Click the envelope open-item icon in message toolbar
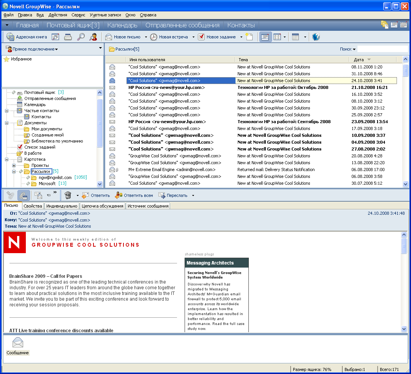The image size is (411, 374). point(38,195)
